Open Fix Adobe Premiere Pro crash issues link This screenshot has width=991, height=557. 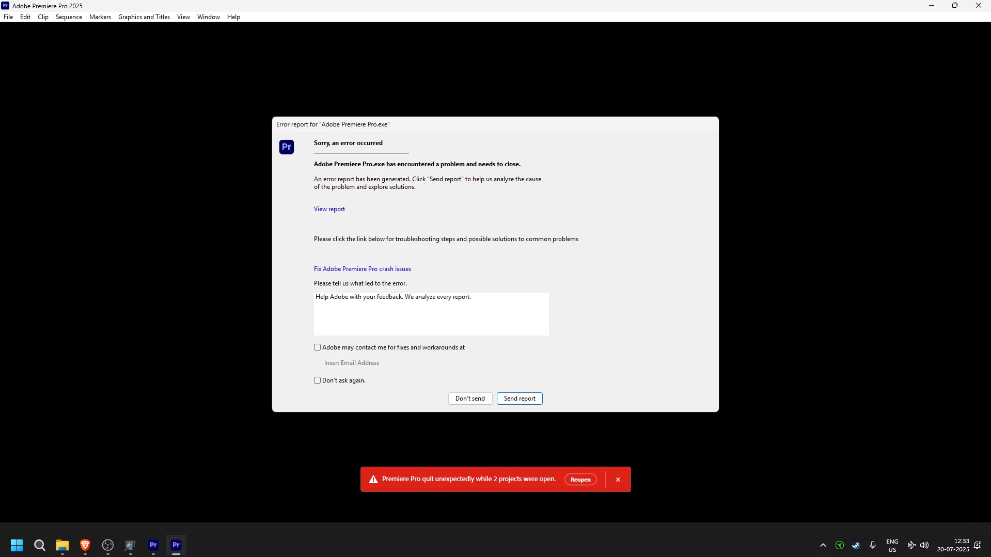pyautogui.click(x=363, y=269)
